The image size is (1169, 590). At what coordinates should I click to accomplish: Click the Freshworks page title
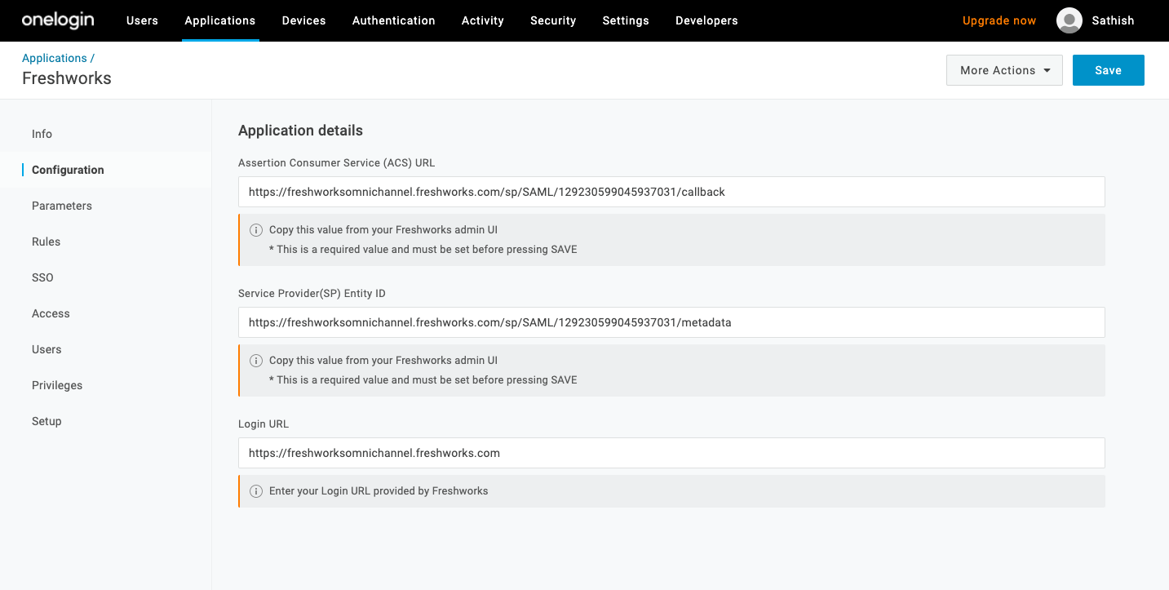pos(67,78)
